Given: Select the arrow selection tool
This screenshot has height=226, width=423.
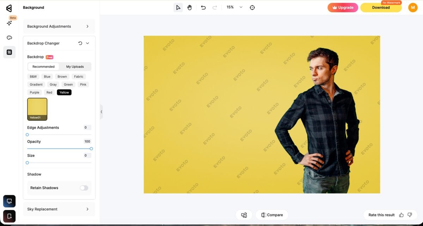Looking at the screenshot, I should [178, 7].
